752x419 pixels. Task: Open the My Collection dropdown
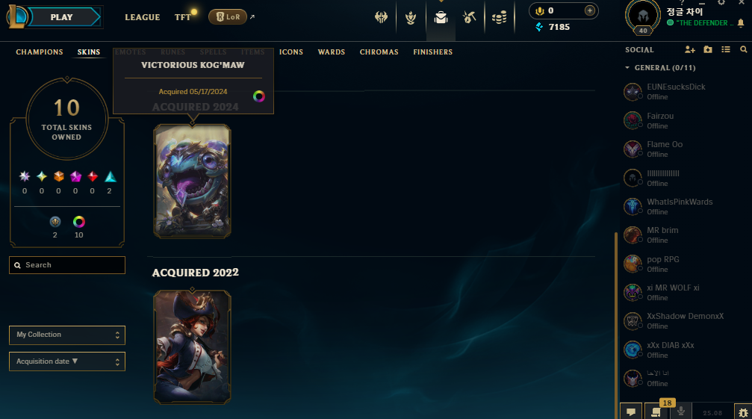pos(67,335)
